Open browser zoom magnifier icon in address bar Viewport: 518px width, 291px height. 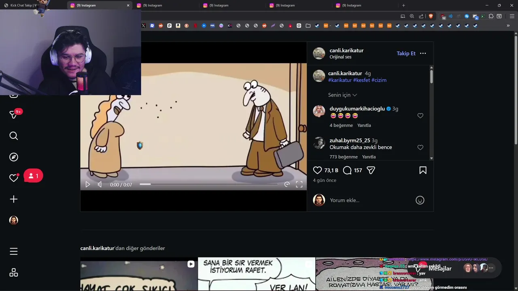(412, 16)
